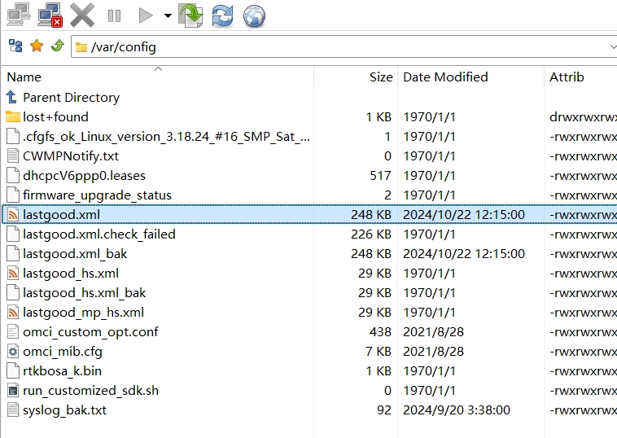Sort files by Name column header
This screenshot has width=617, height=438.
[x=24, y=77]
